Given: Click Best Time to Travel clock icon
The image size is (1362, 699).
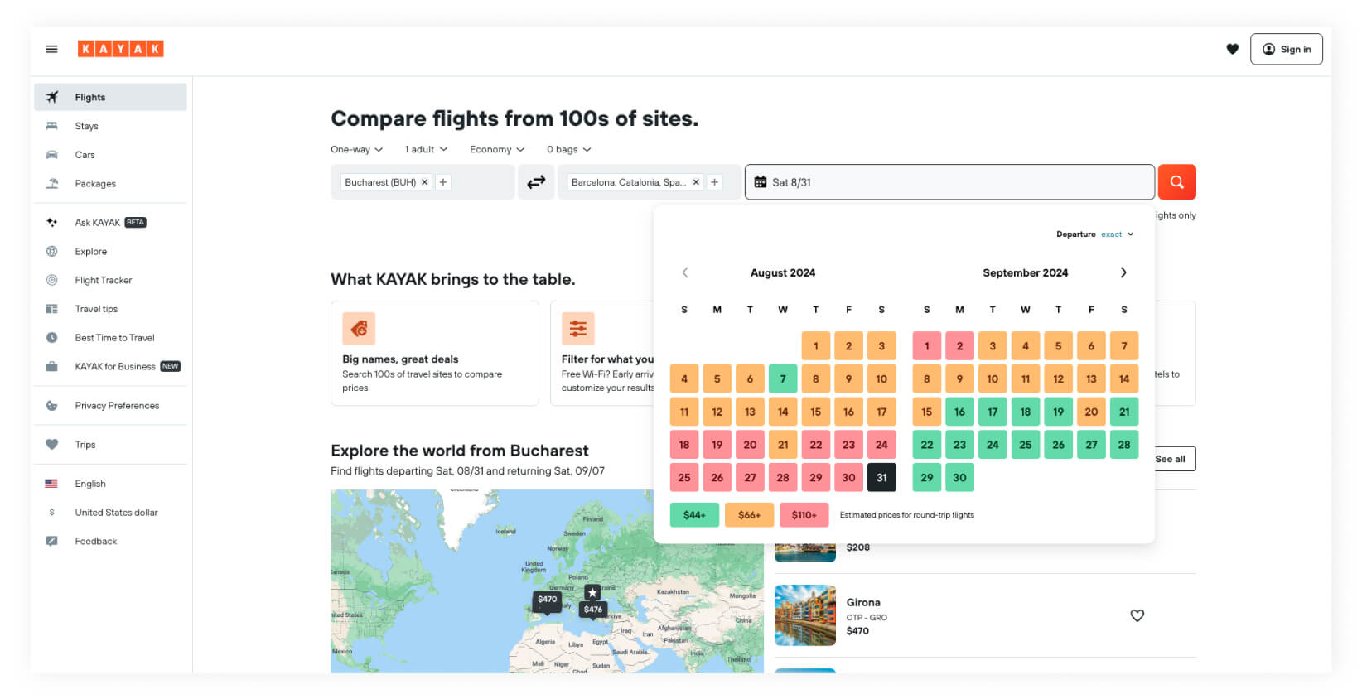Looking at the screenshot, I should click(x=52, y=338).
